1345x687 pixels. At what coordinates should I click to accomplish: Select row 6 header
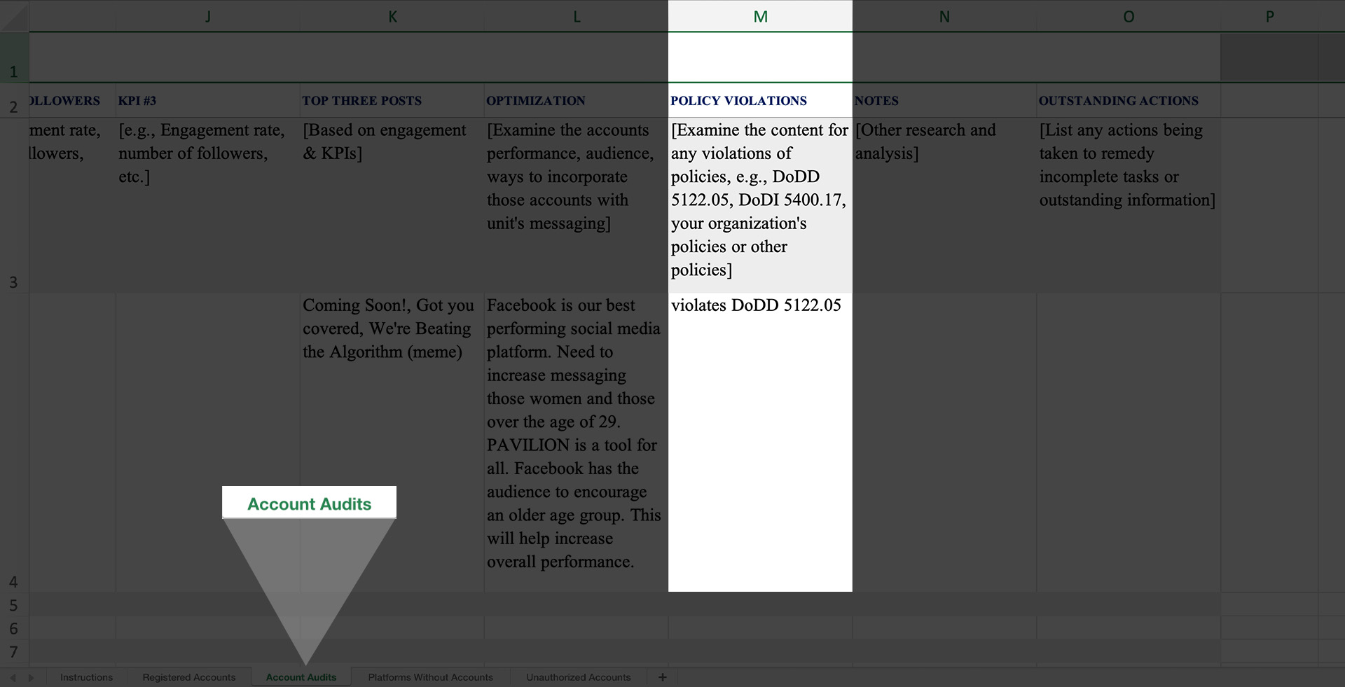14,628
